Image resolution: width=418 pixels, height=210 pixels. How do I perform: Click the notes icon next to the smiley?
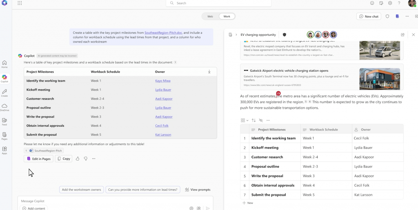[x=381, y=3]
